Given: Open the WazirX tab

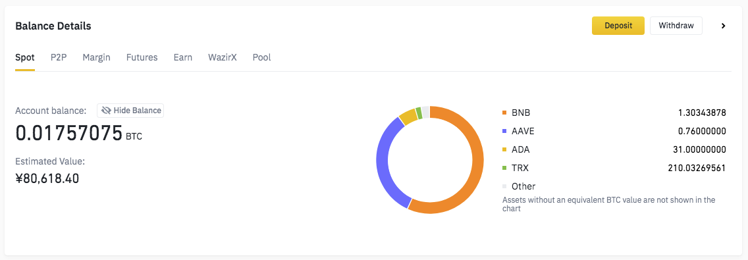Looking at the screenshot, I should point(223,57).
